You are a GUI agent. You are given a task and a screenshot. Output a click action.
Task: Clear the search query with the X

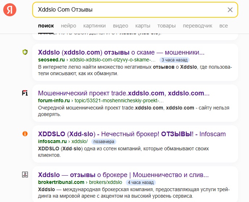[230, 10]
